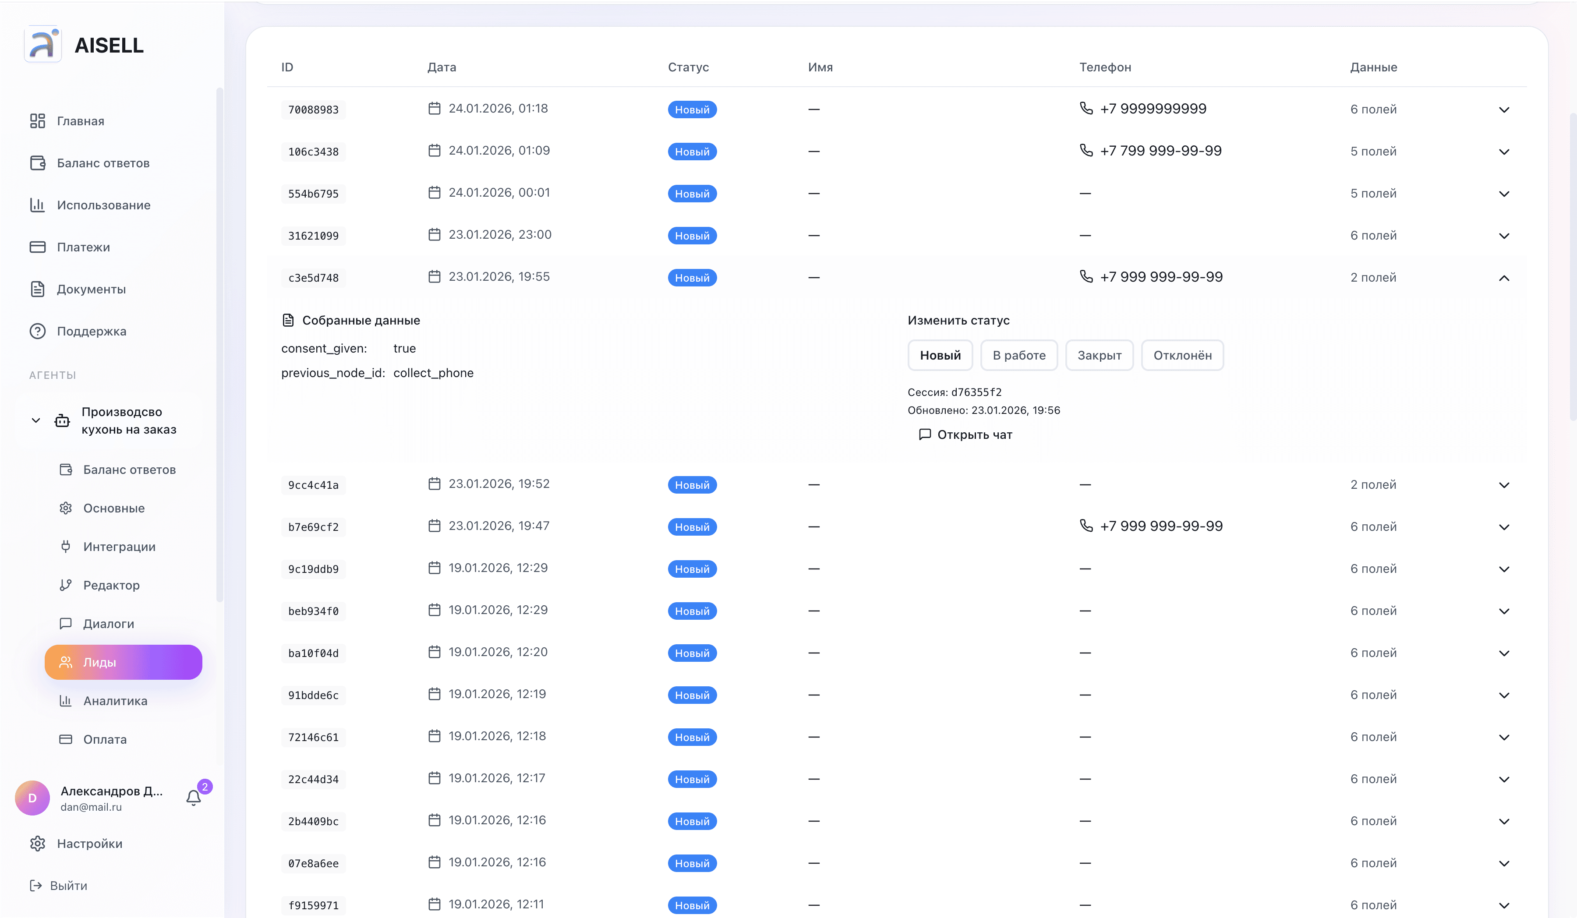Click the lead ID badge 31621099
1577x918 pixels.
click(313, 236)
